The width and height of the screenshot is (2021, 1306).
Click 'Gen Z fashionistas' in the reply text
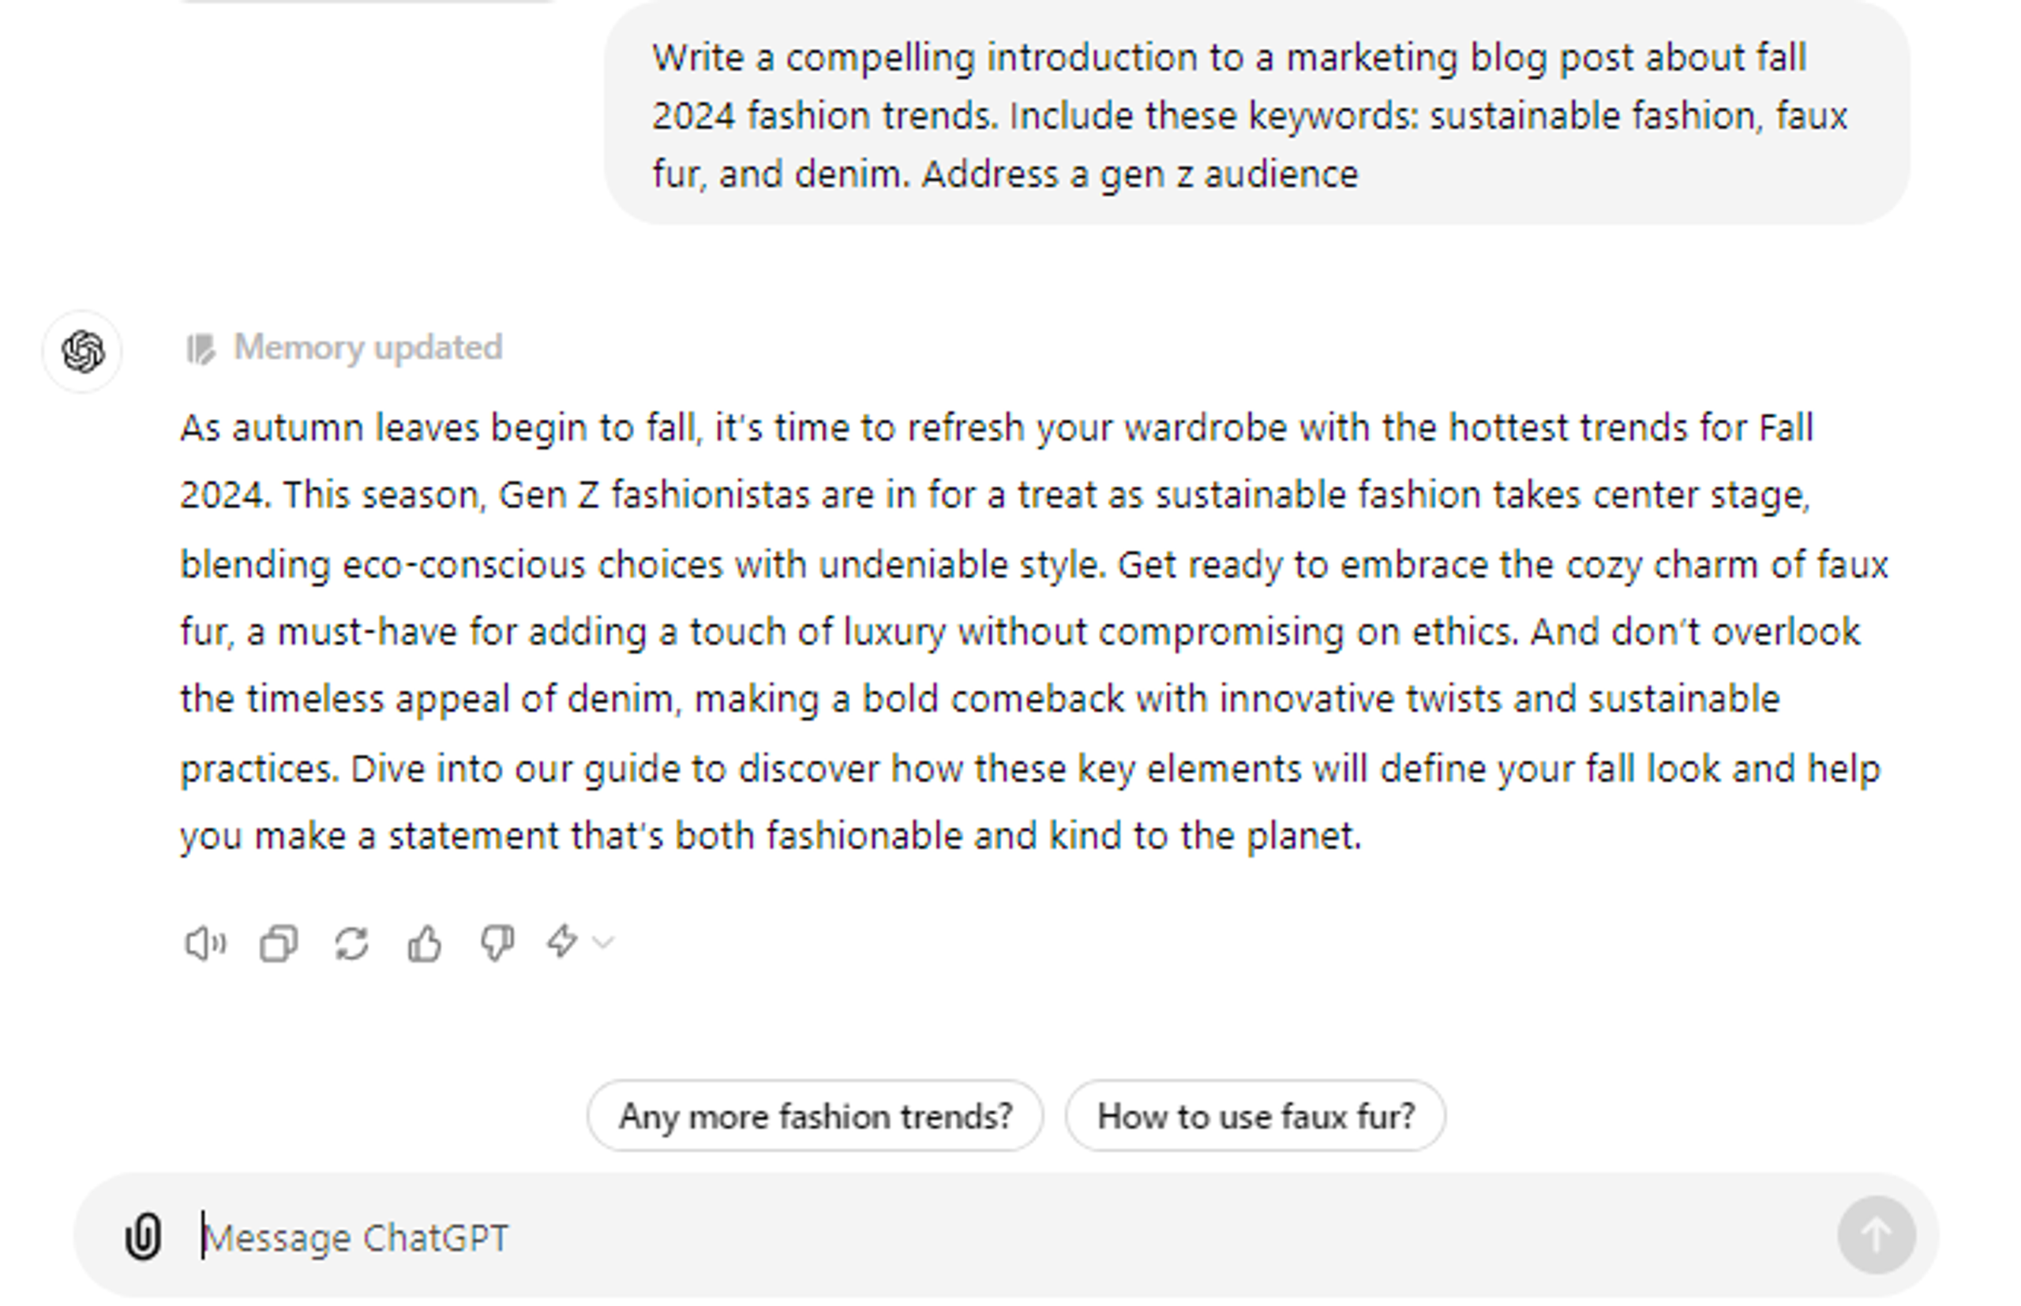tap(654, 496)
